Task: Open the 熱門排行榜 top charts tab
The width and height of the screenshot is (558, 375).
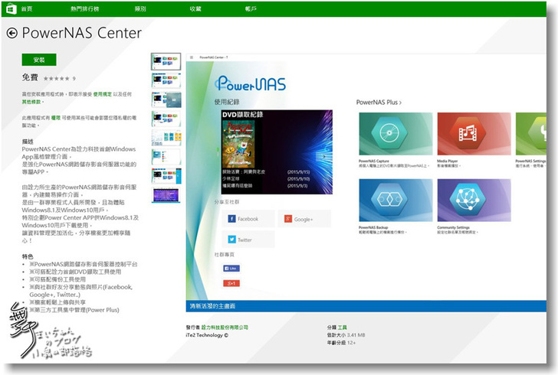Action: pos(84,9)
